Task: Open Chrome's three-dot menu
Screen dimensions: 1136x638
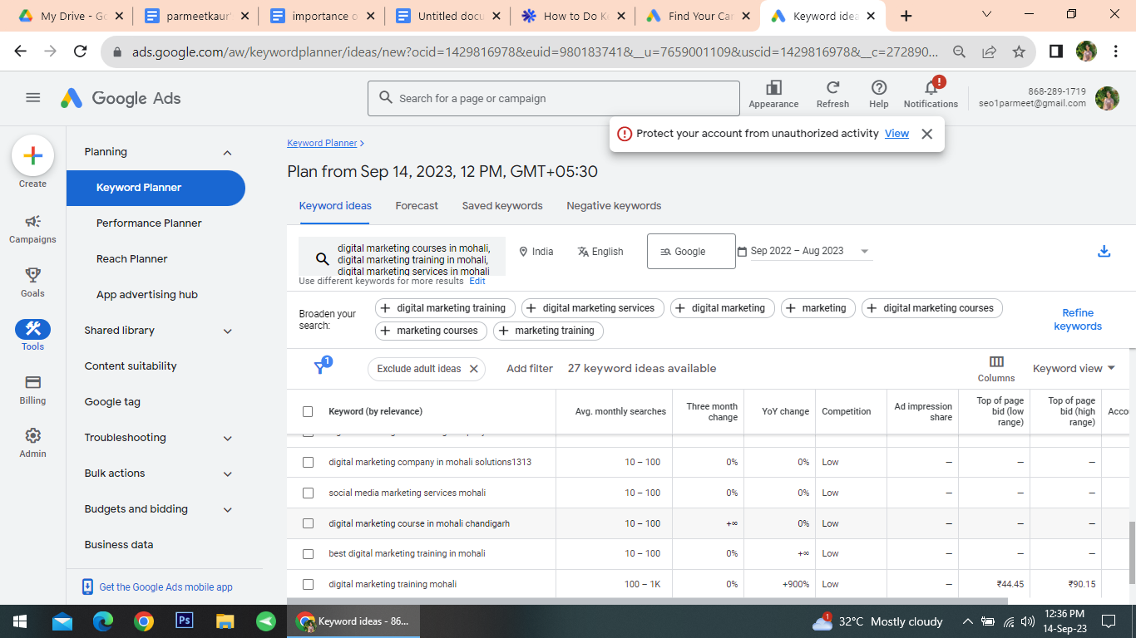Action: coord(1115,52)
